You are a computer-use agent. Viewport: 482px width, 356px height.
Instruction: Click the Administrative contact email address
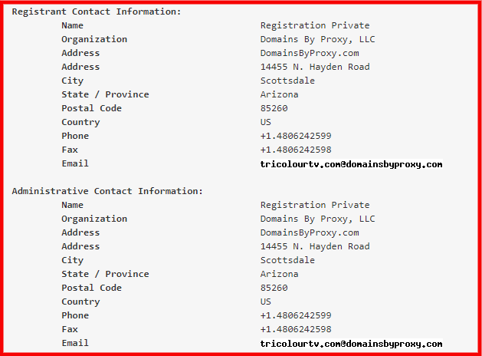tap(352, 344)
